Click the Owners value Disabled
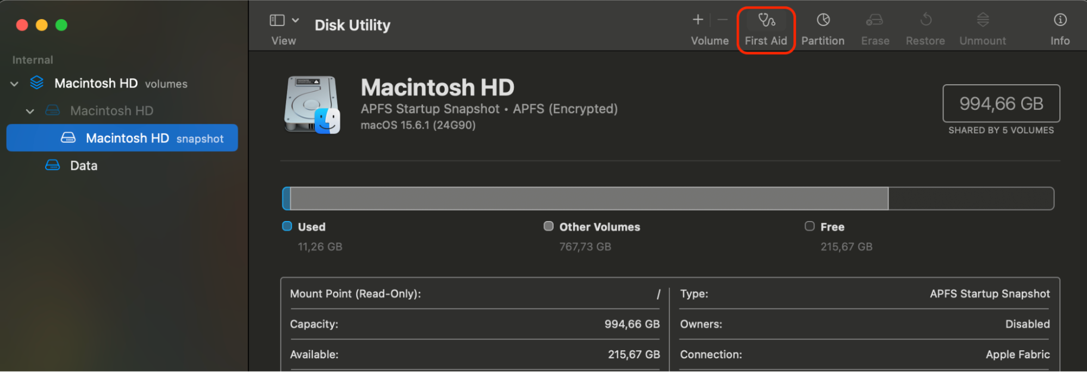Image resolution: width=1087 pixels, height=372 pixels. pos(1027,324)
